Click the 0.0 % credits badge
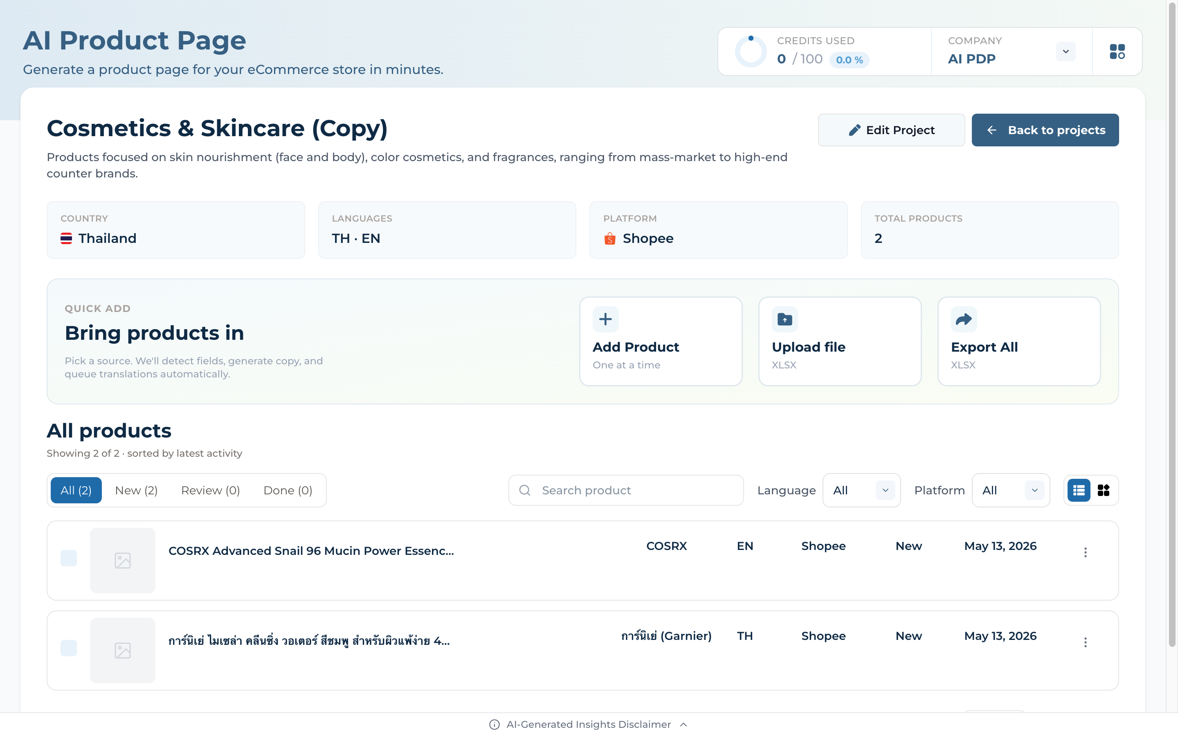This screenshot has height=736, width=1178. (x=850, y=60)
